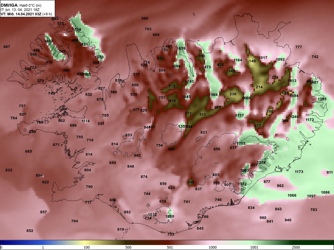Viewport: 334px width, 250px height.
Task: Click the map value 589
Action: coord(145,18)
